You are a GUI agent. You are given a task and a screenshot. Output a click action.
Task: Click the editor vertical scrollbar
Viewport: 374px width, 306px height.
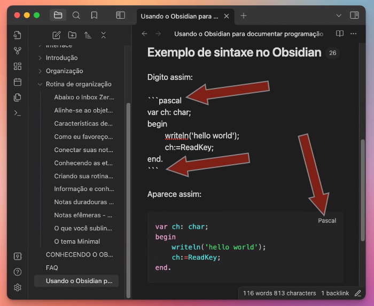pos(363,190)
